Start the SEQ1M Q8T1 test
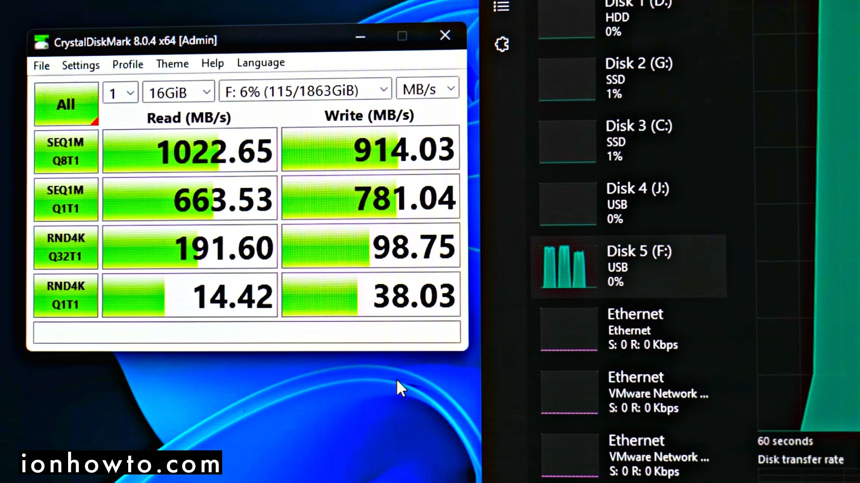The image size is (860, 483). click(66, 152)
